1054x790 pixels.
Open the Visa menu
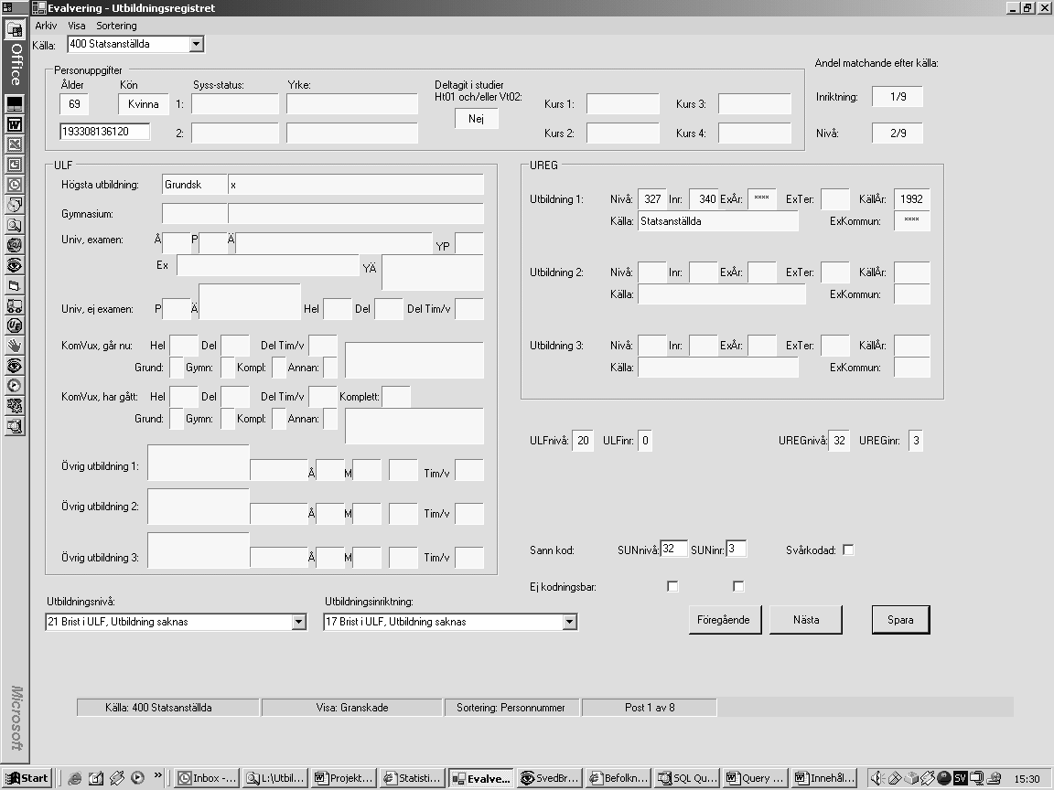77,26
